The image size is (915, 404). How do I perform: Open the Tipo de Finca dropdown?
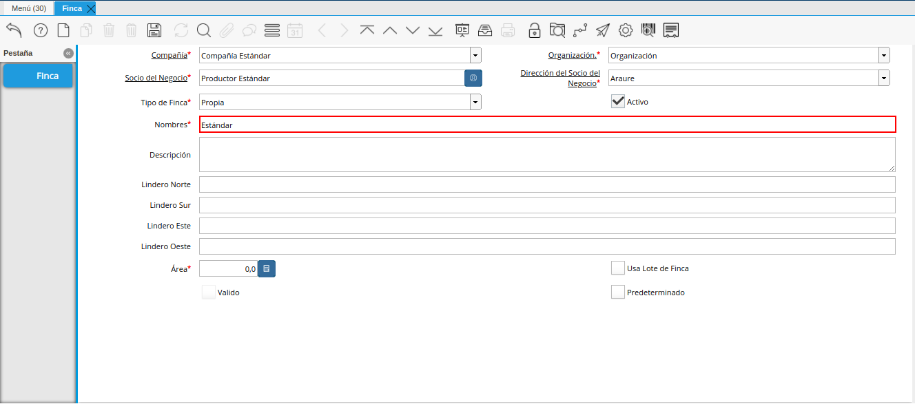(475, 103)
